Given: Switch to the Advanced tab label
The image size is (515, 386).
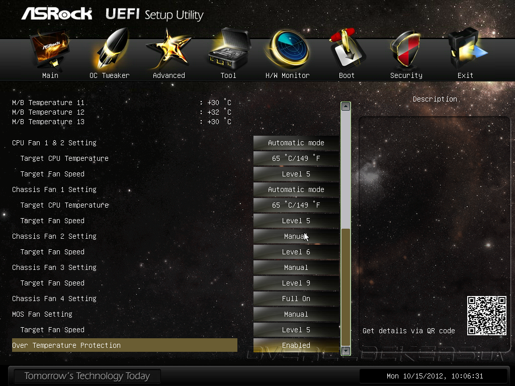Looking at the screenshot, I should [169, 75].
